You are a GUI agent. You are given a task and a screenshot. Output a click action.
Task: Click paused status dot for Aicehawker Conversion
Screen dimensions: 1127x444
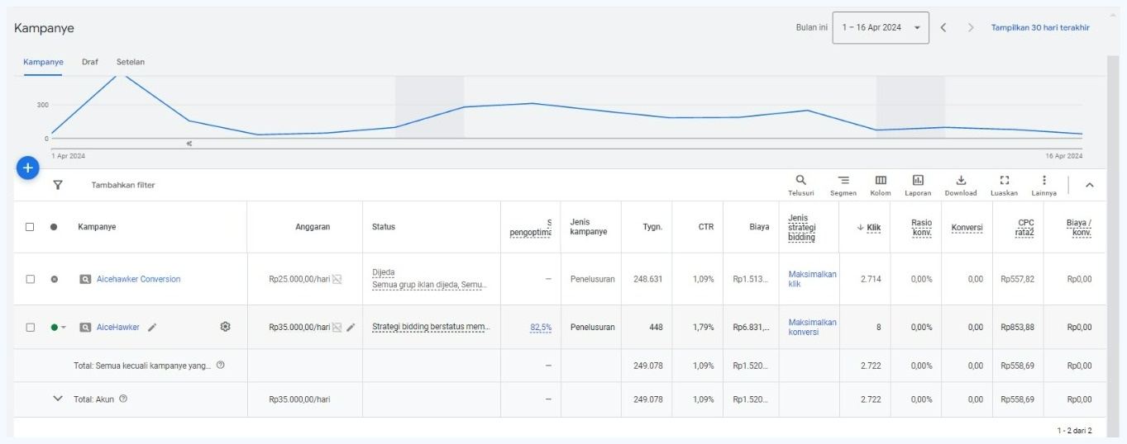[x=55, y=279]
